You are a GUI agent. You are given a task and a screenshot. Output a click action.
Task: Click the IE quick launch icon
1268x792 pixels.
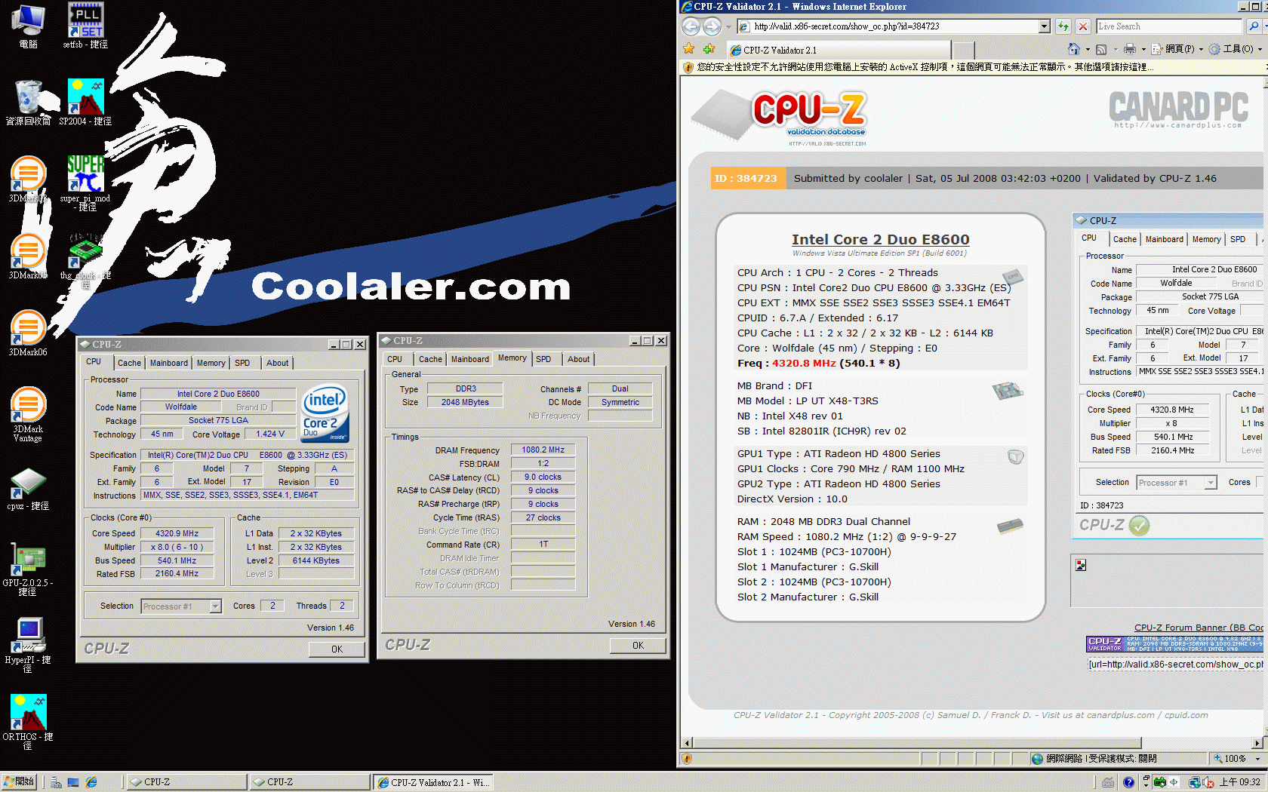click(91, 782)
